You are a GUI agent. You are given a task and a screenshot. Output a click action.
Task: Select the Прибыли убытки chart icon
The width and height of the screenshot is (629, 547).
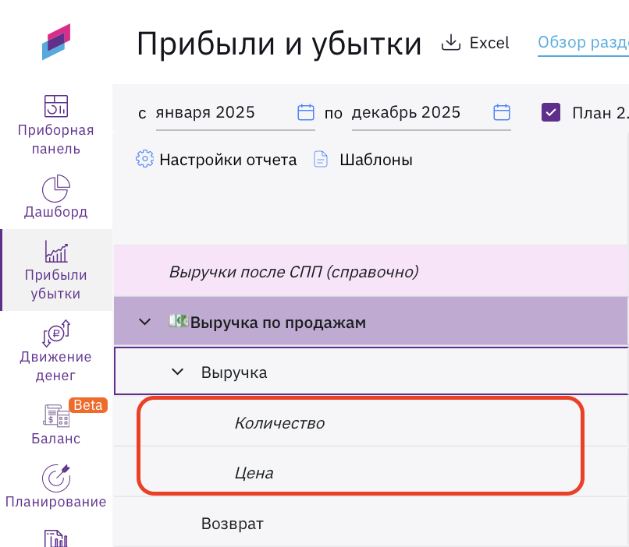(x=56, y=252)
